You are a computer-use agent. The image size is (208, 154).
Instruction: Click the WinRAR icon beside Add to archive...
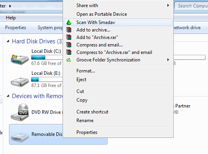point(69,30)
